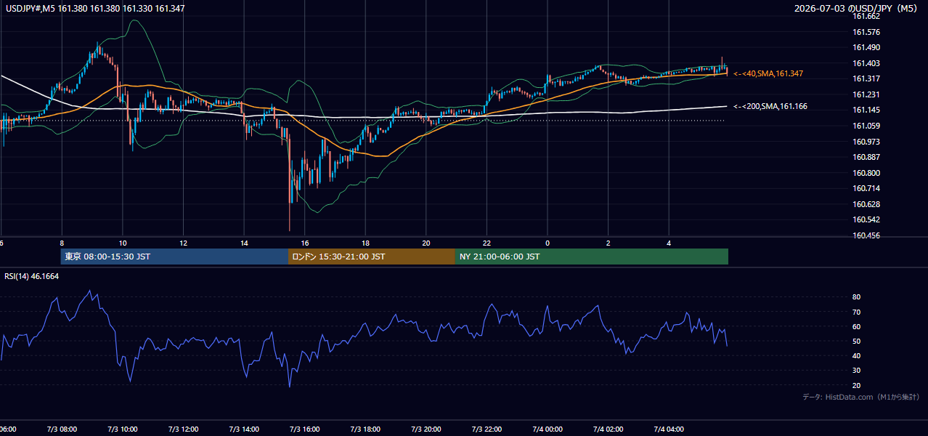Click the RSI 60 level label
The height and width of the screenshot is (436, 928).
point(857,326)
